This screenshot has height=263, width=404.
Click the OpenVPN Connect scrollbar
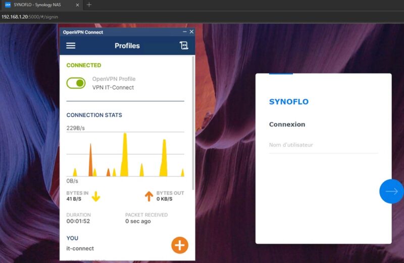click(x=193, y=123)
